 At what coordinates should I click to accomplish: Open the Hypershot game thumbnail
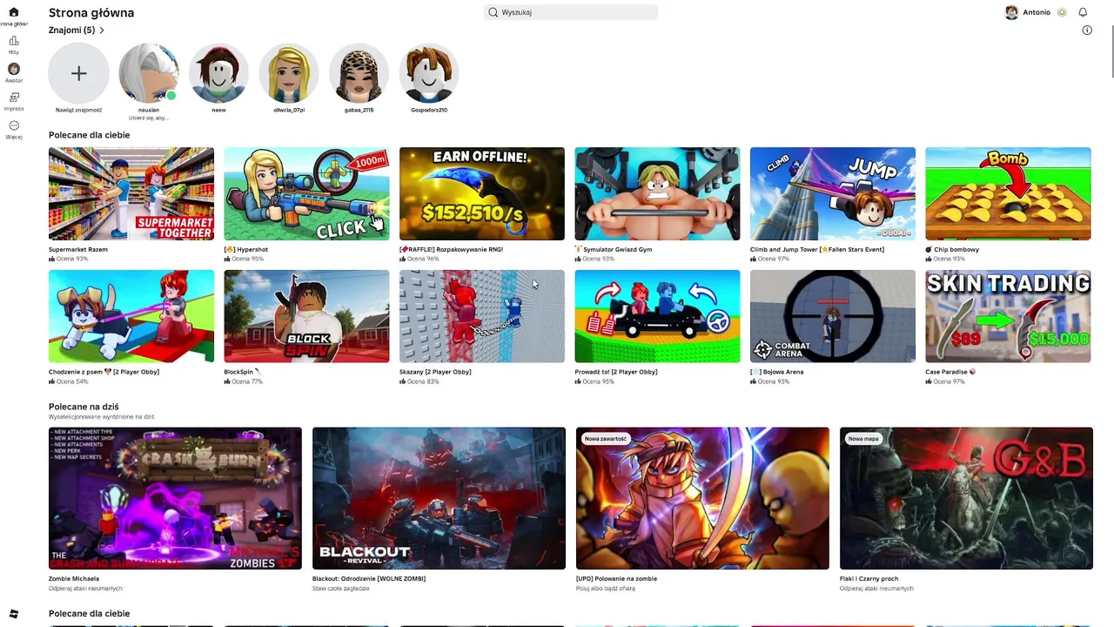tap(306, 193)
